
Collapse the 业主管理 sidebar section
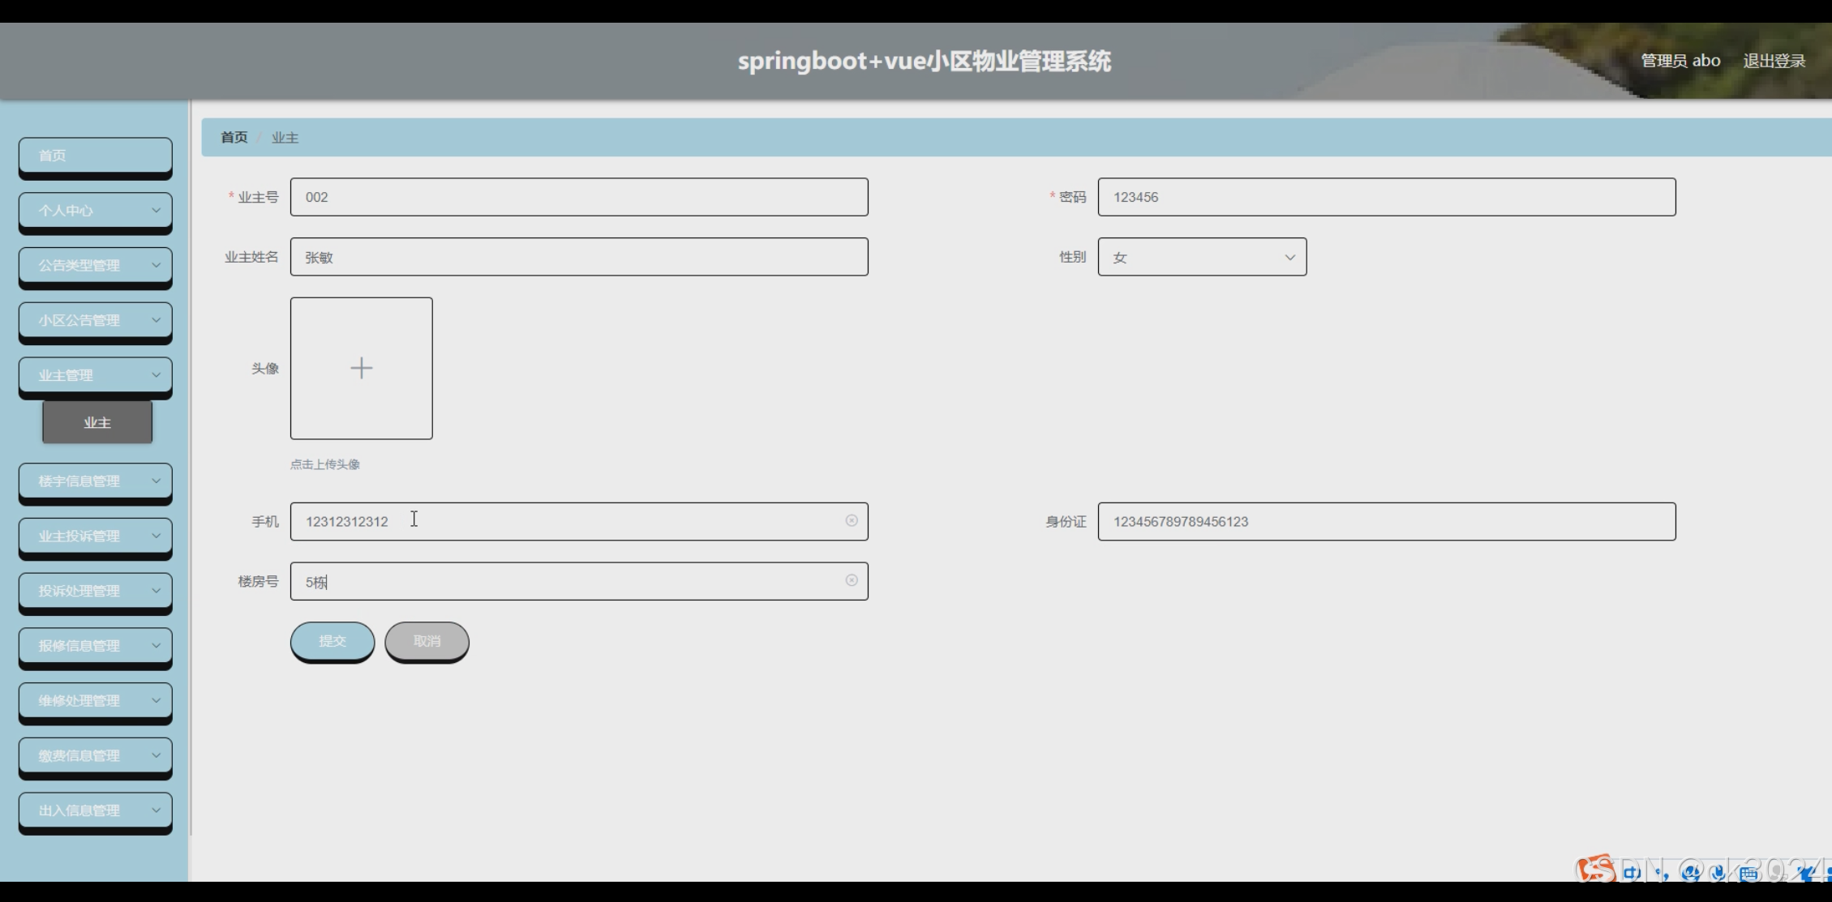pyautogui.click(x=95, y=374)
